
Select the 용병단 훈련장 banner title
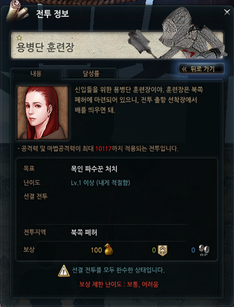pyautogui.click(x=45, y=47)
